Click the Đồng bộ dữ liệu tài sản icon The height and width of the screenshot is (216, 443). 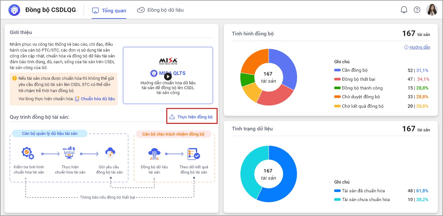point(155,154)
